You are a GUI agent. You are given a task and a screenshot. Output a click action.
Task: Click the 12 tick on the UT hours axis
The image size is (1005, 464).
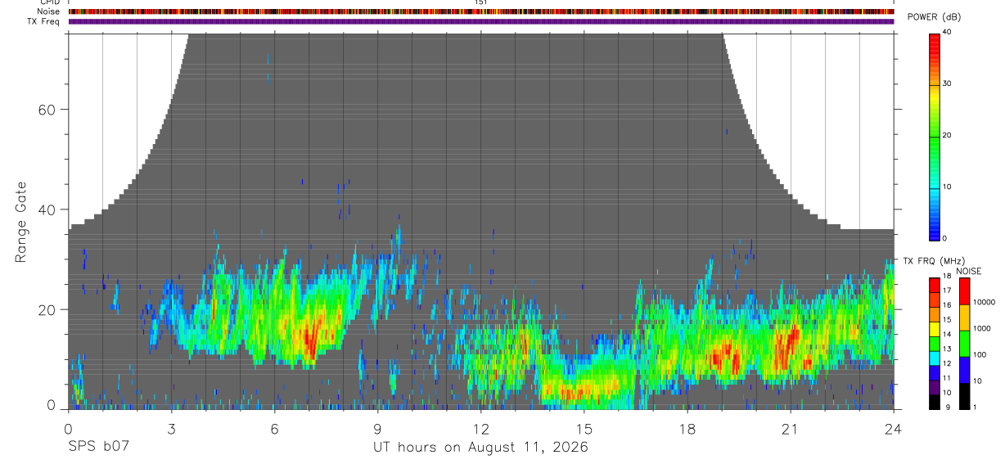pos(481,429)
